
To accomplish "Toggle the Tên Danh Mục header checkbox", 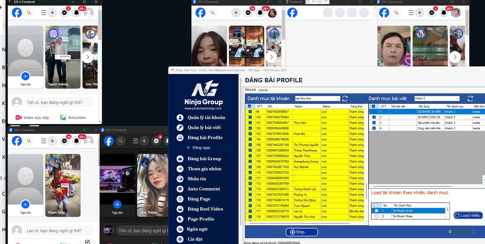I will pyautogui.click(x=376, y=205).
